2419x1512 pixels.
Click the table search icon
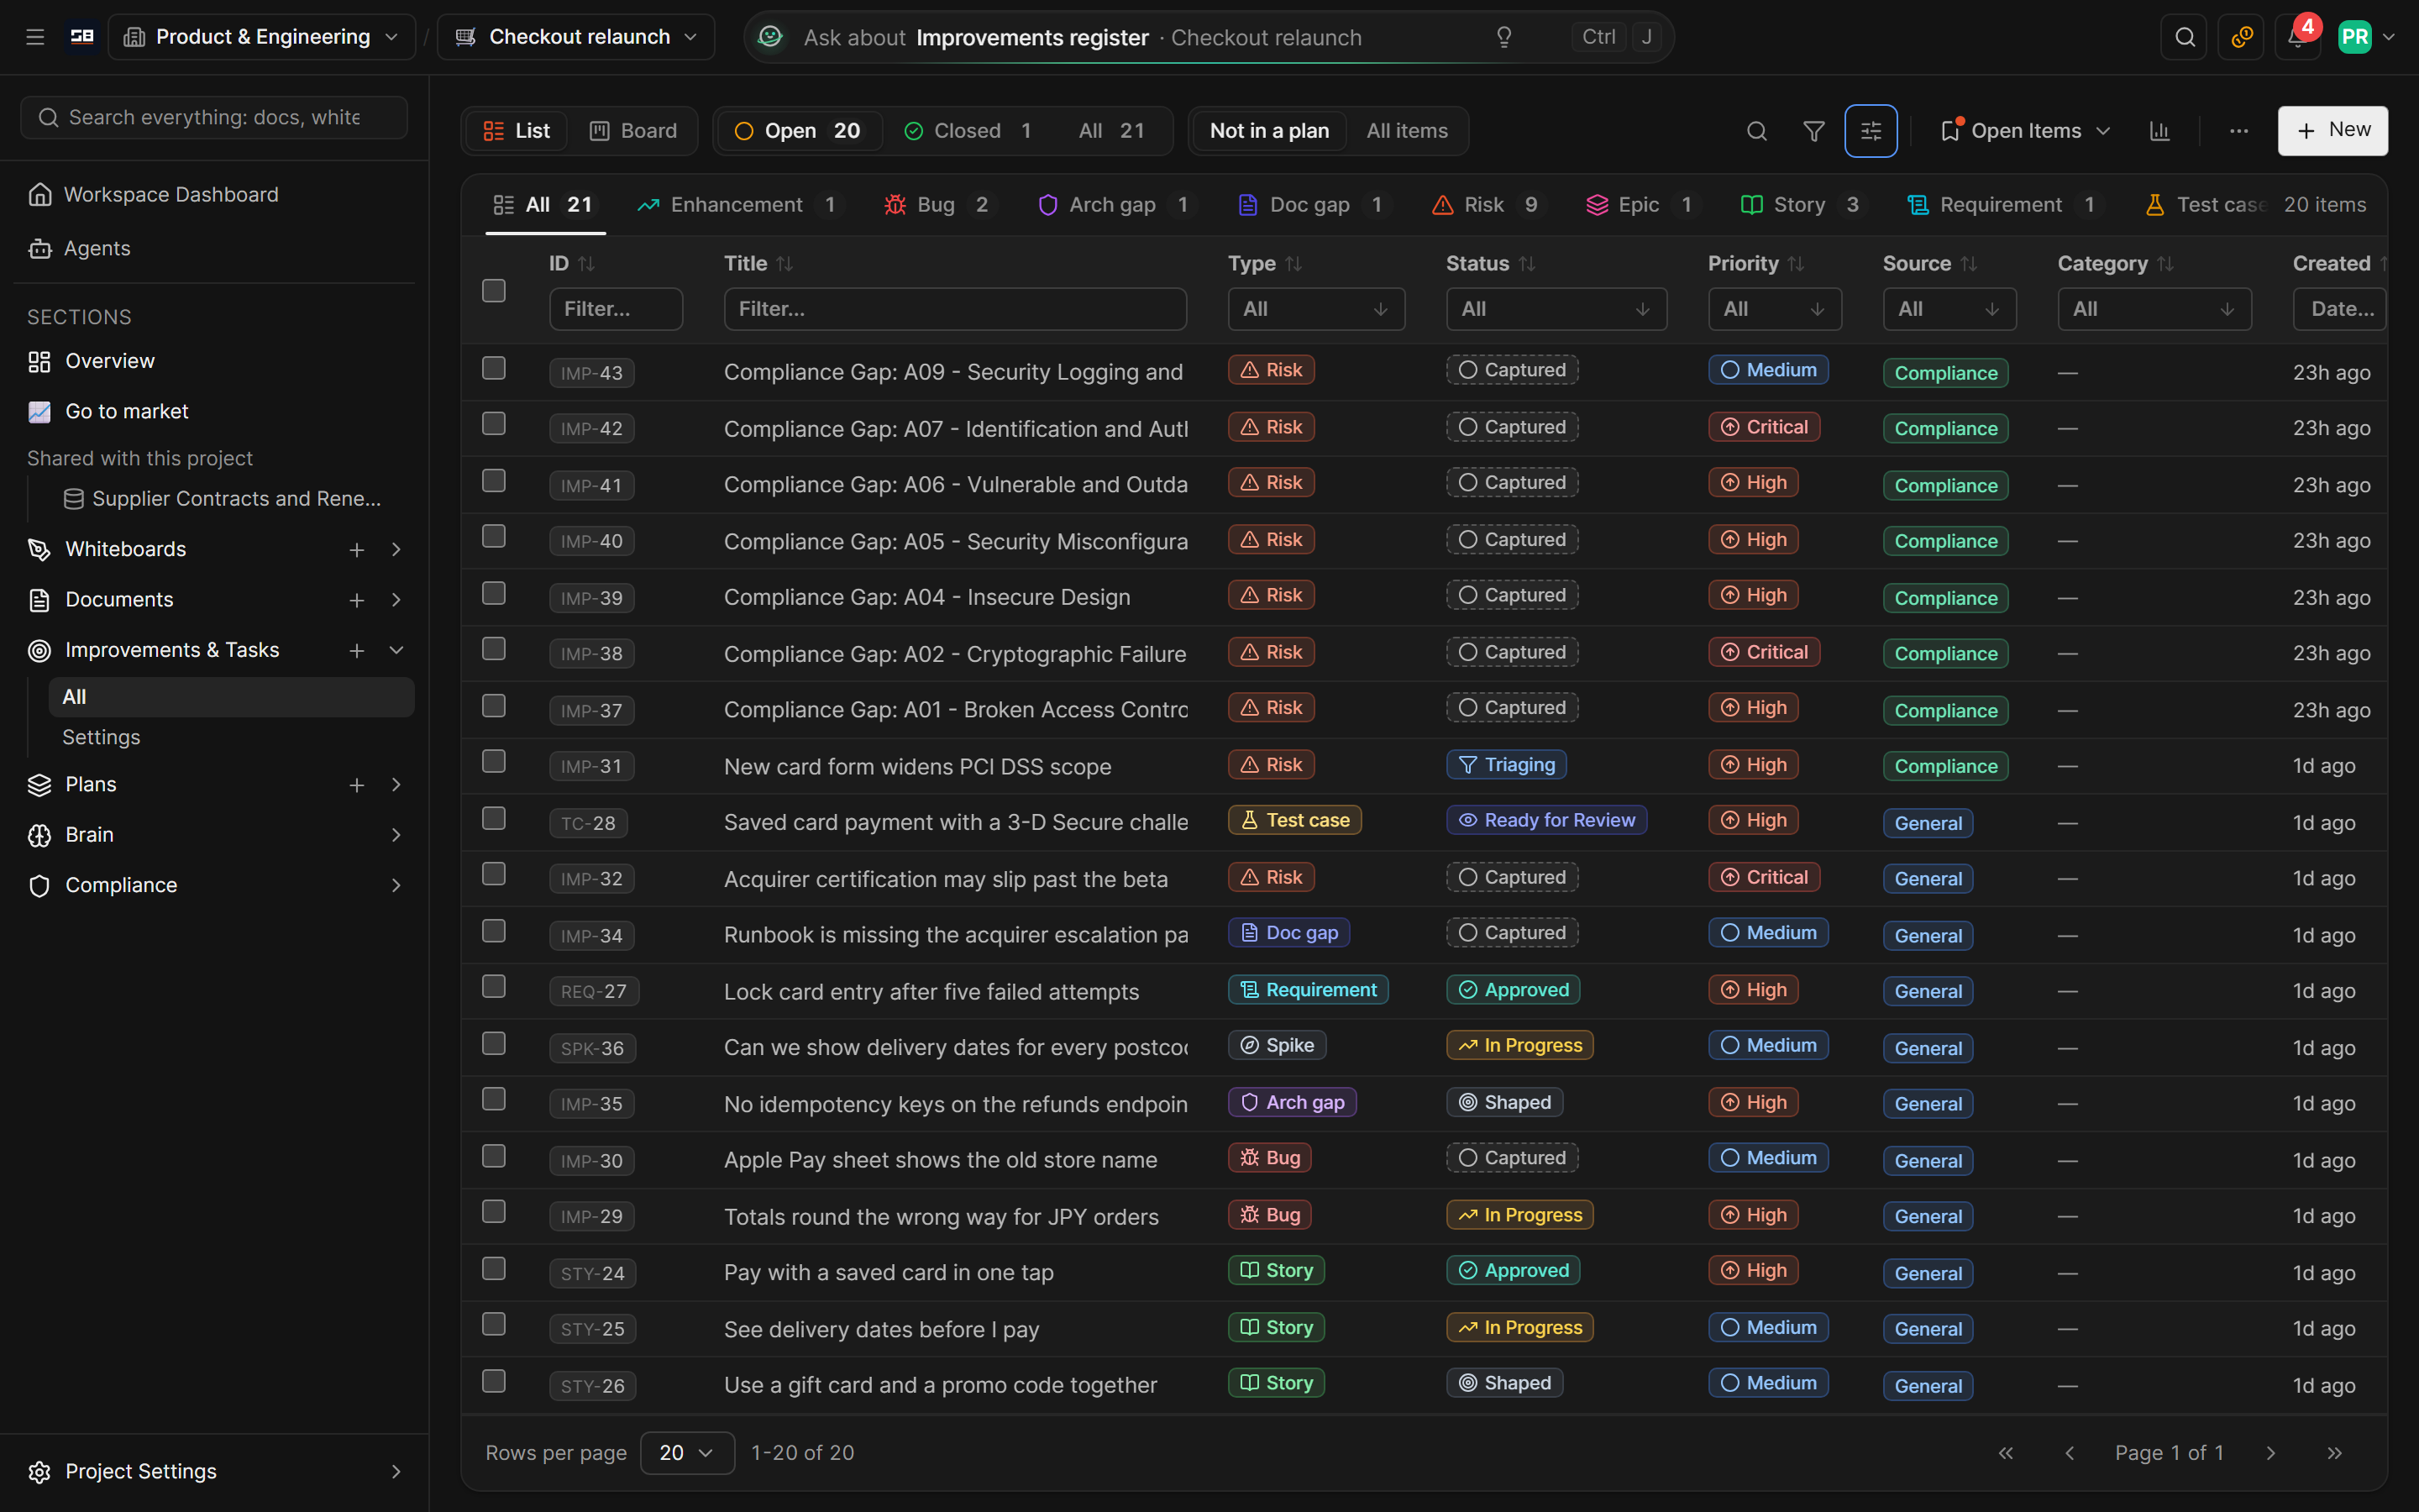[x=1756, y=131]
